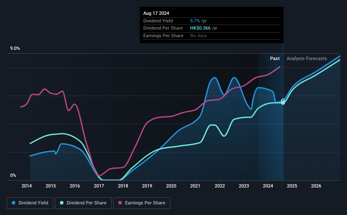Select the 2020 x-axis label

point(171,186)
